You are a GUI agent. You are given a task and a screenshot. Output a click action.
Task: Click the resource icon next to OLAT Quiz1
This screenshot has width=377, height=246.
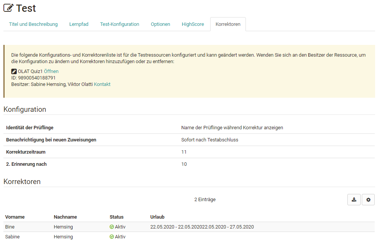pyautogui.click(x=14, y=71)
